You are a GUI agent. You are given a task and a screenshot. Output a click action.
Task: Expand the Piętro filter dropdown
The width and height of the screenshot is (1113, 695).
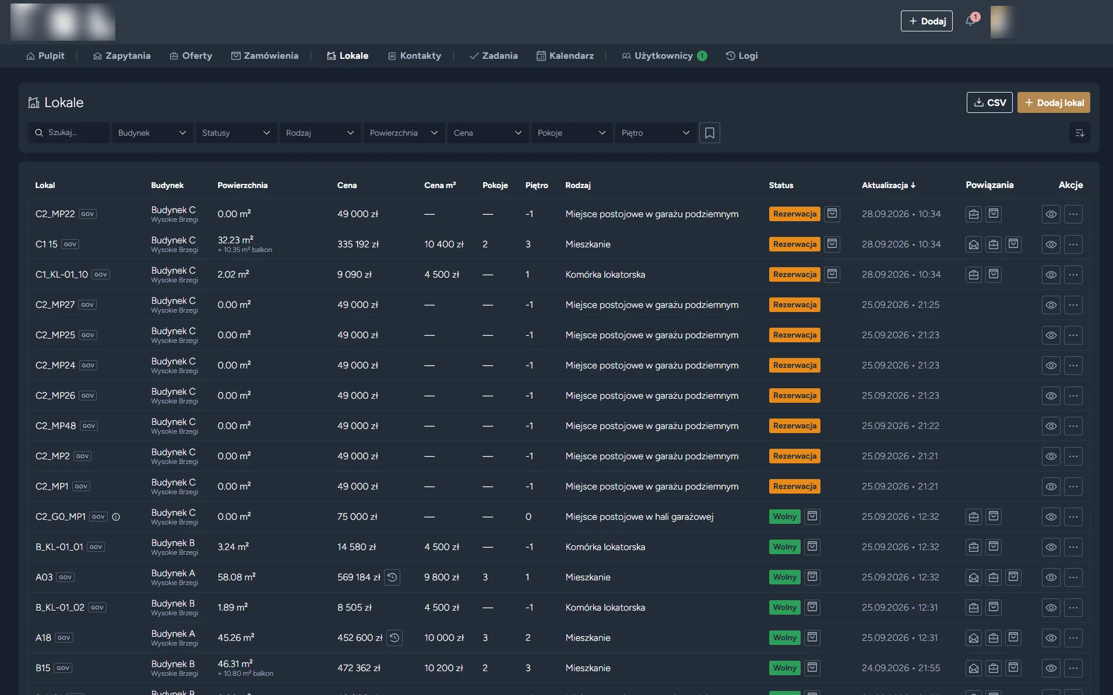click(656, 133)
